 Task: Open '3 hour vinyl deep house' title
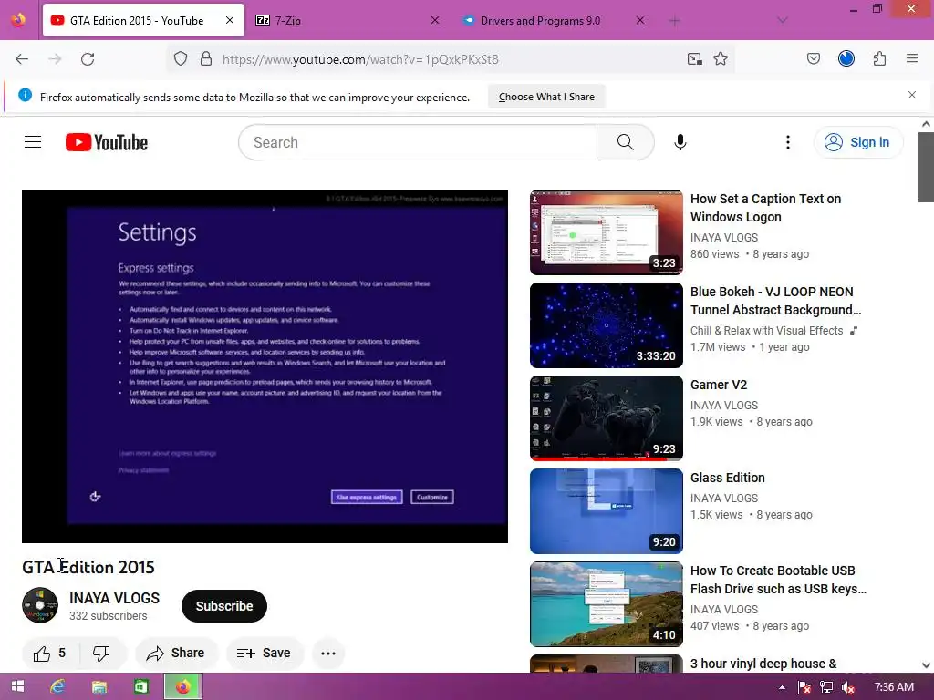[763, 664]
